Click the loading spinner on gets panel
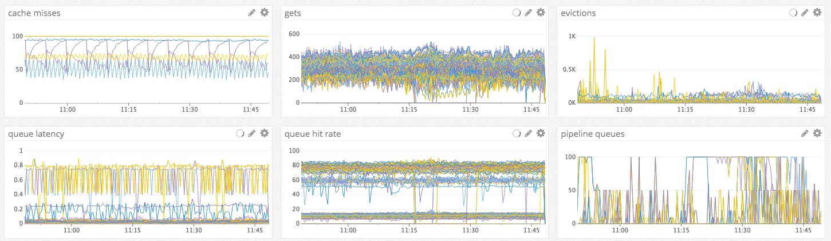This screenshot has height=241, width=831. 517,13
